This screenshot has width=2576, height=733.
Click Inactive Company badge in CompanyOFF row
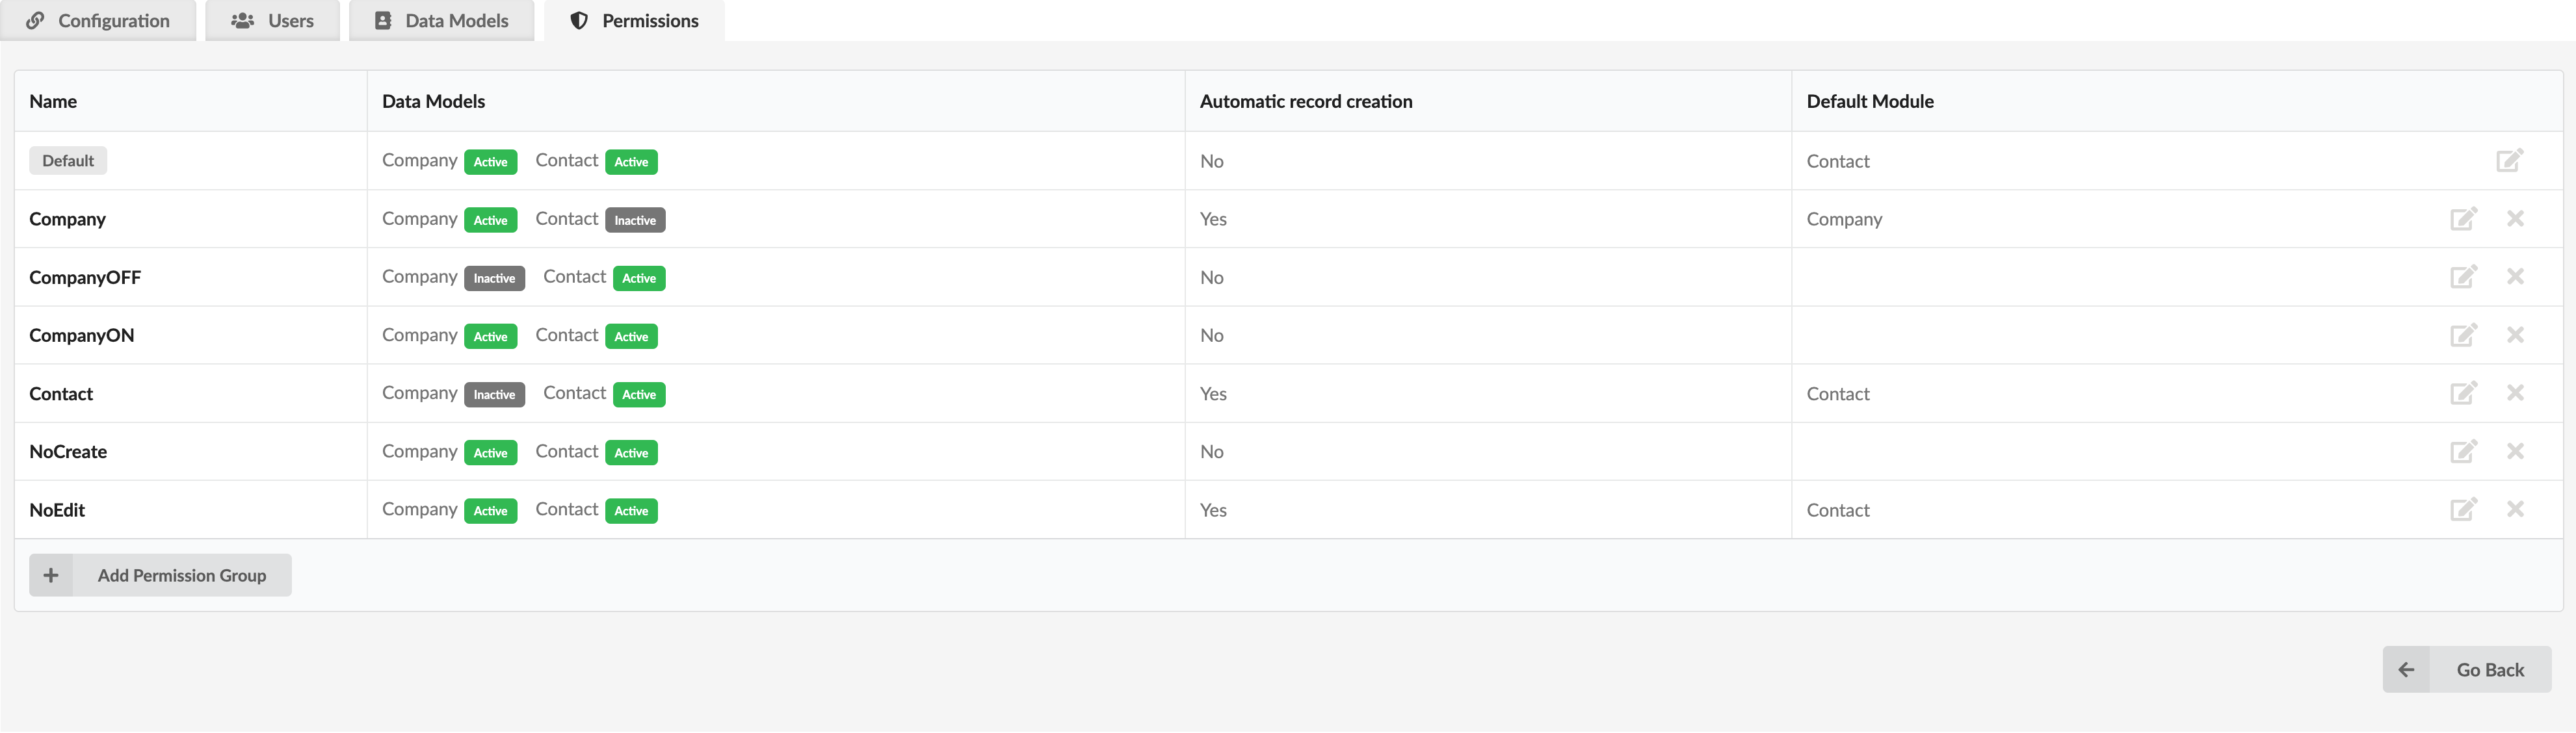494,278
